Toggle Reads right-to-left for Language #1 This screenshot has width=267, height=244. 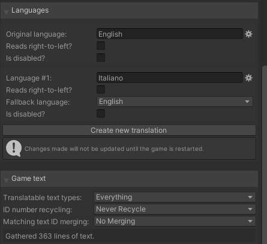[x=101, y=90]
